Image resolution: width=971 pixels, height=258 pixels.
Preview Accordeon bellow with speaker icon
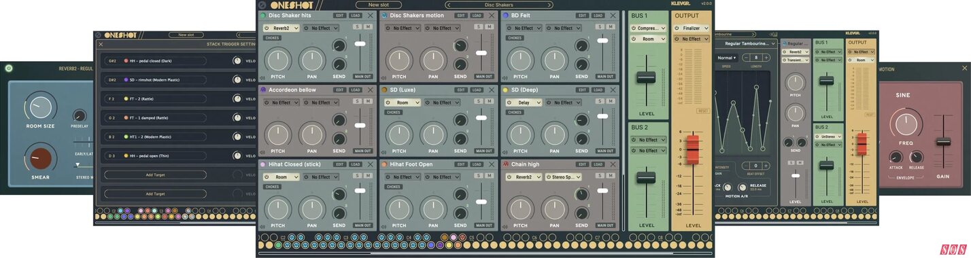pyautogui.click(x=262, y=152)
